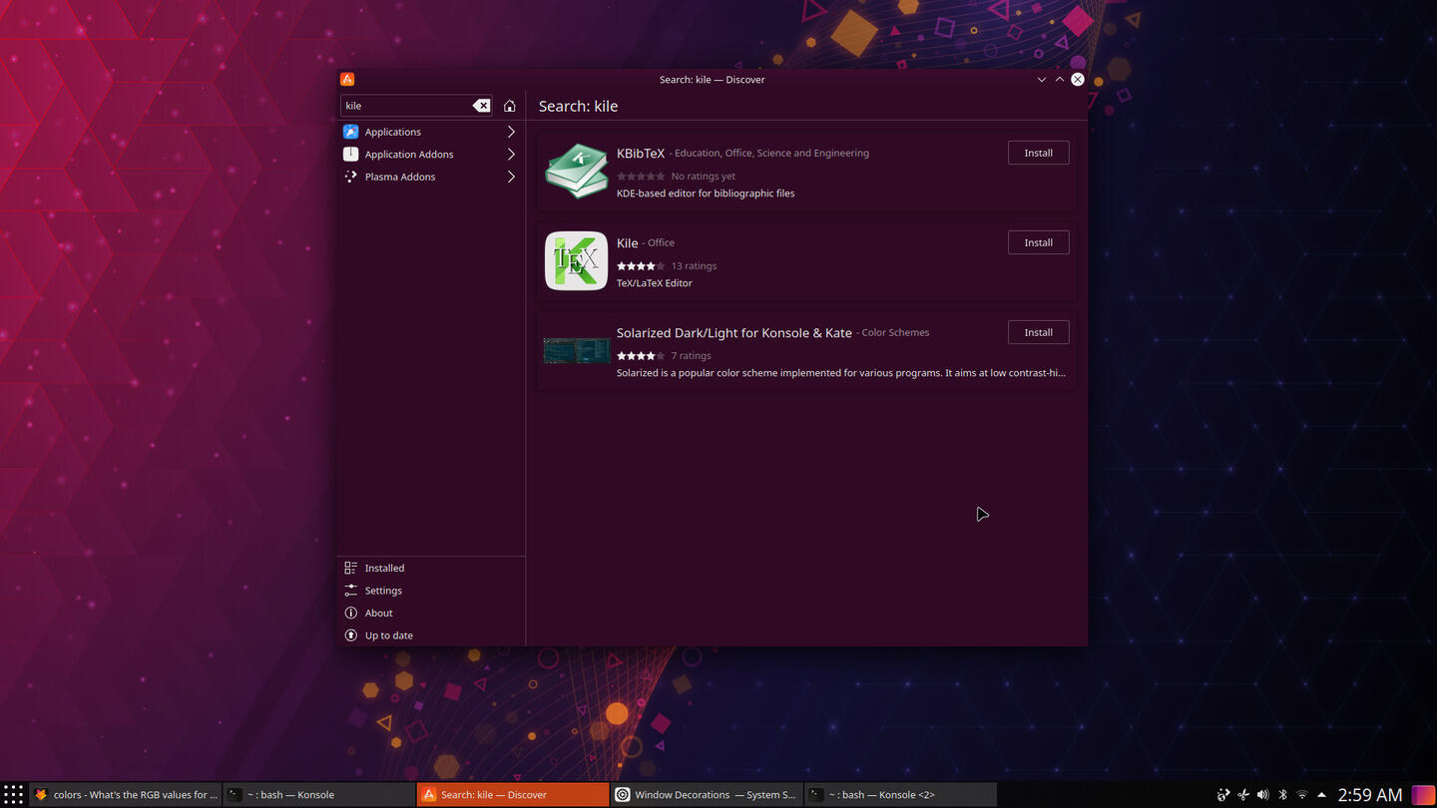This screenshot has height=808, width=1437.
Task: Click the Installed list icon
Action: (350, 568)
